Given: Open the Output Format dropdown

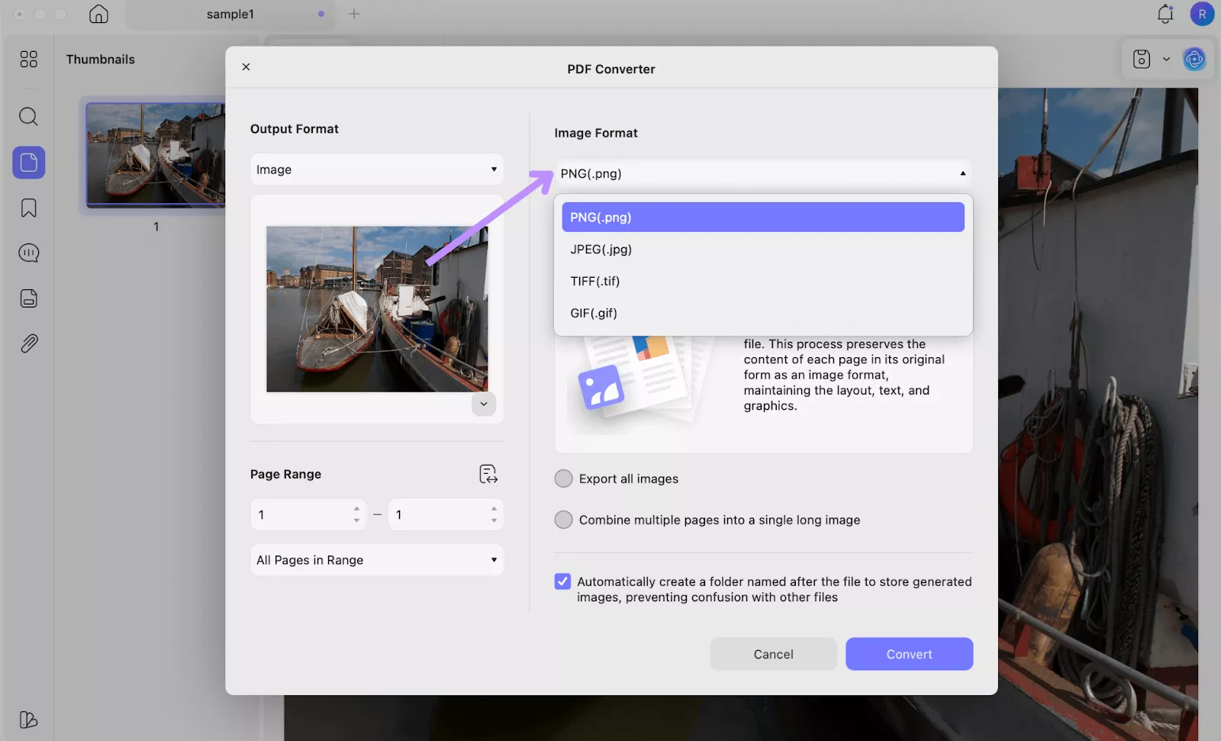Looking at the screenshot, I should click(376, 169).
